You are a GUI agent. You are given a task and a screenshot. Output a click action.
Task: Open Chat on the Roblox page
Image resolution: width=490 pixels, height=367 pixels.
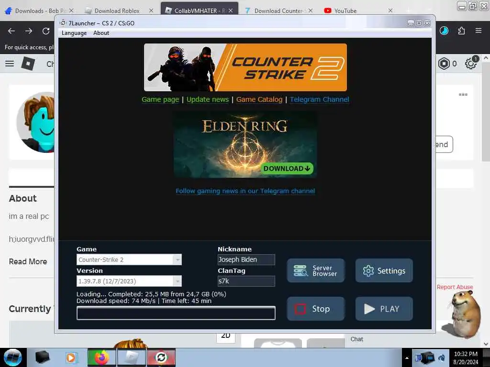coord(357,339)
